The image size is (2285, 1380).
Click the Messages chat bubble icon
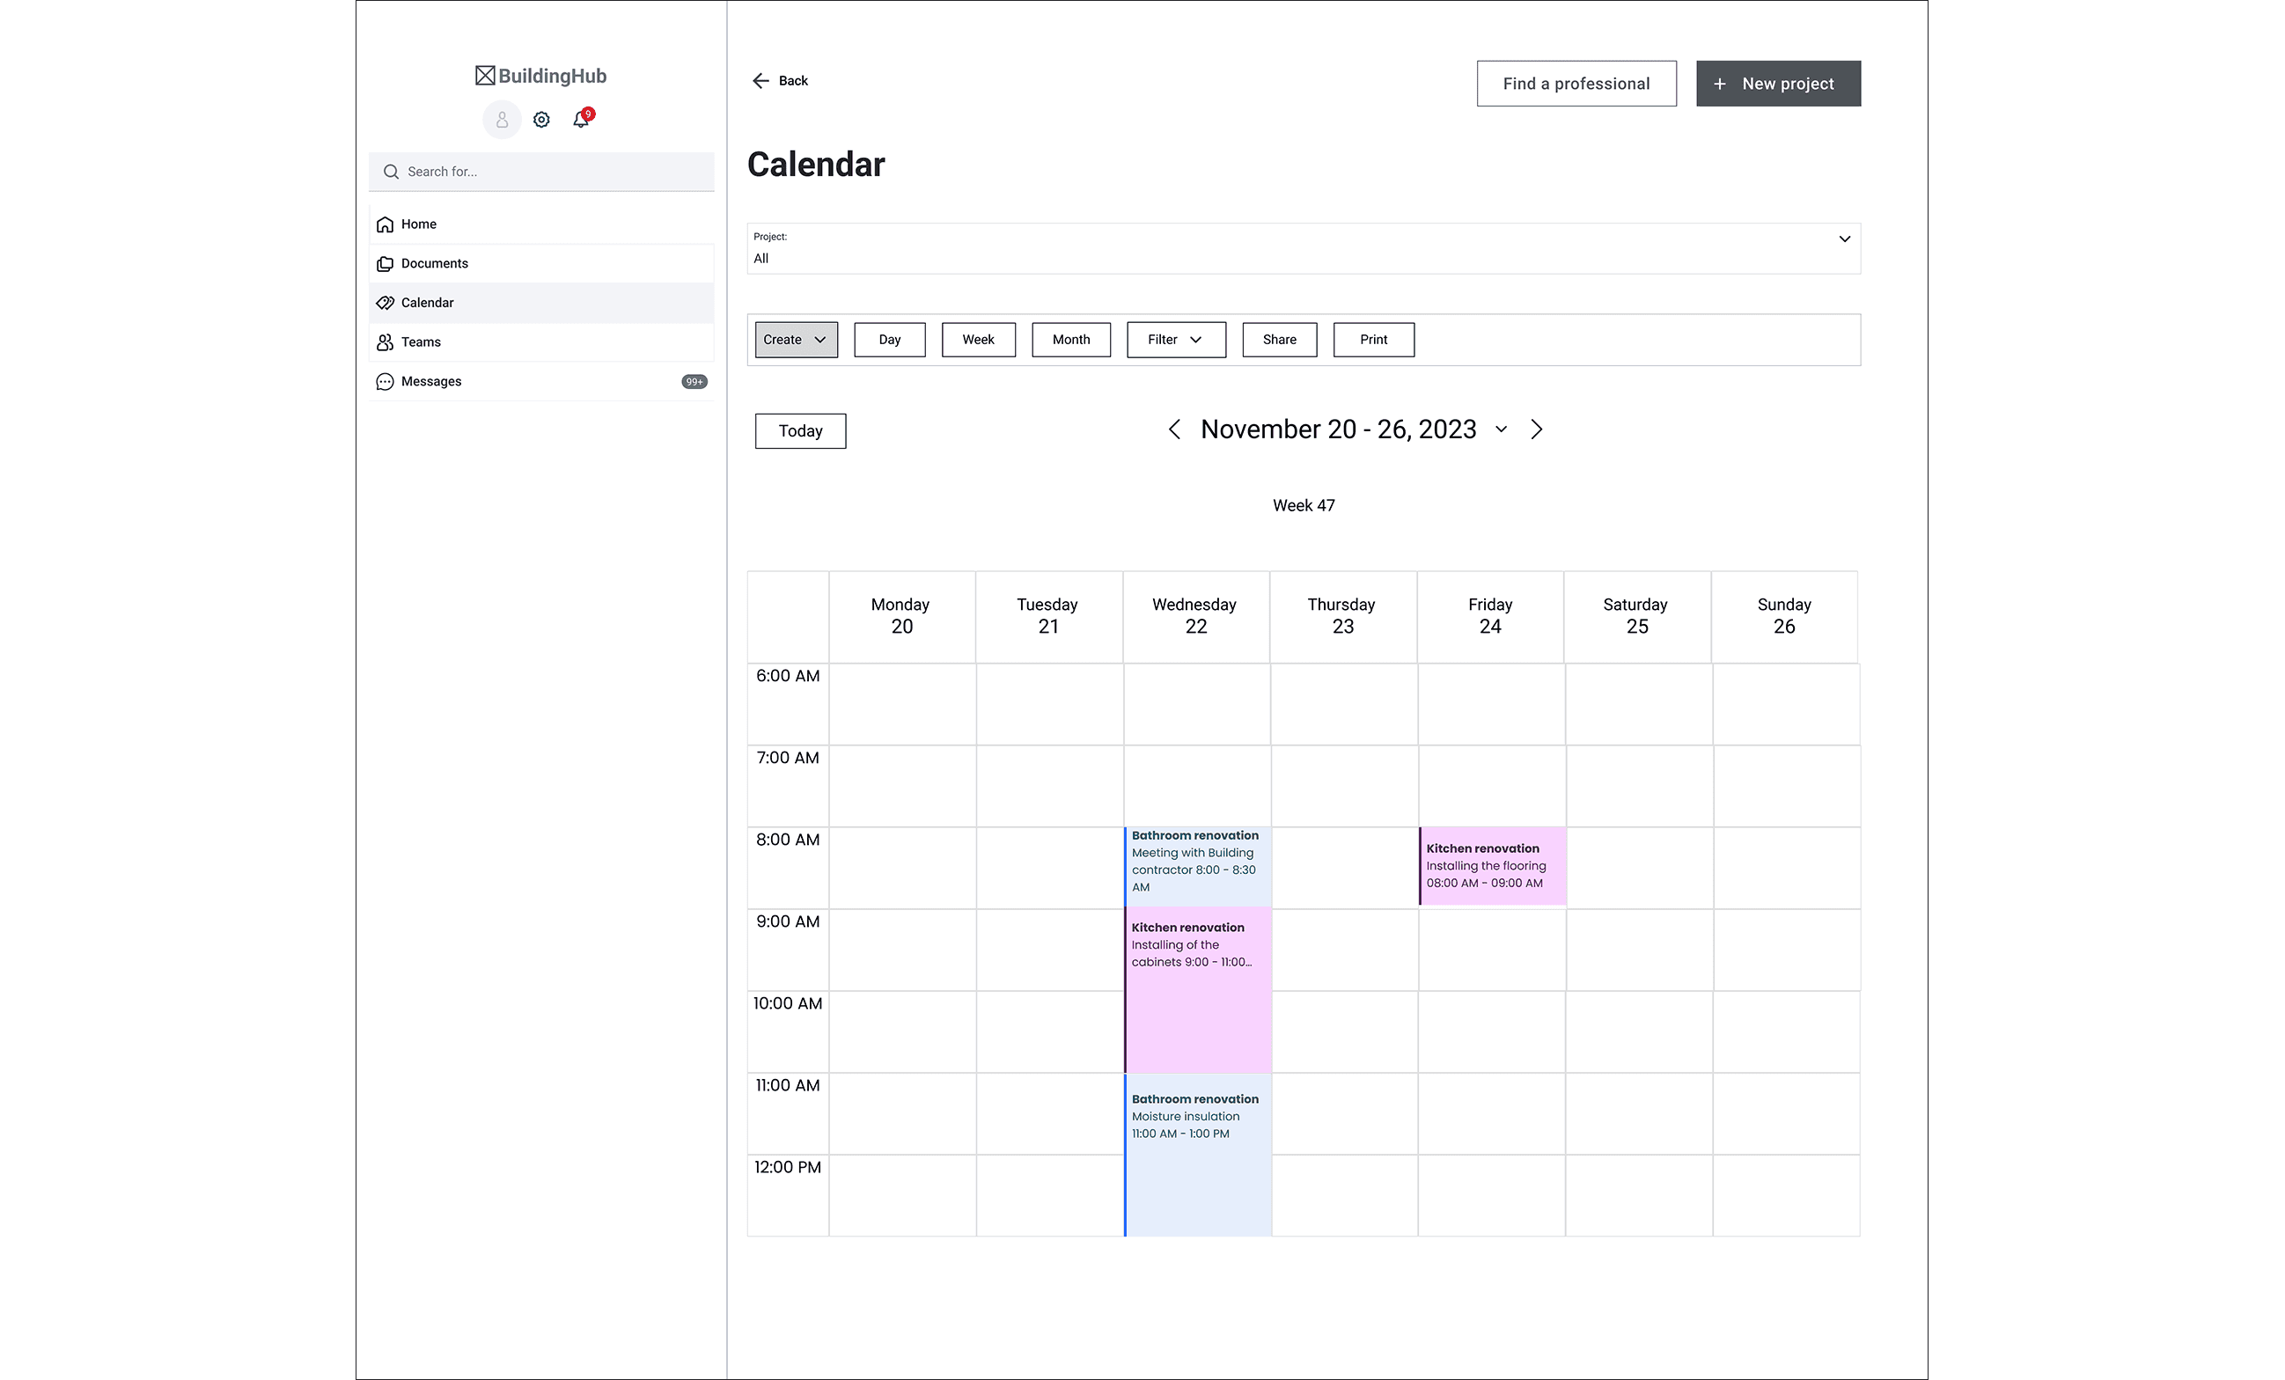pos(385,382)
